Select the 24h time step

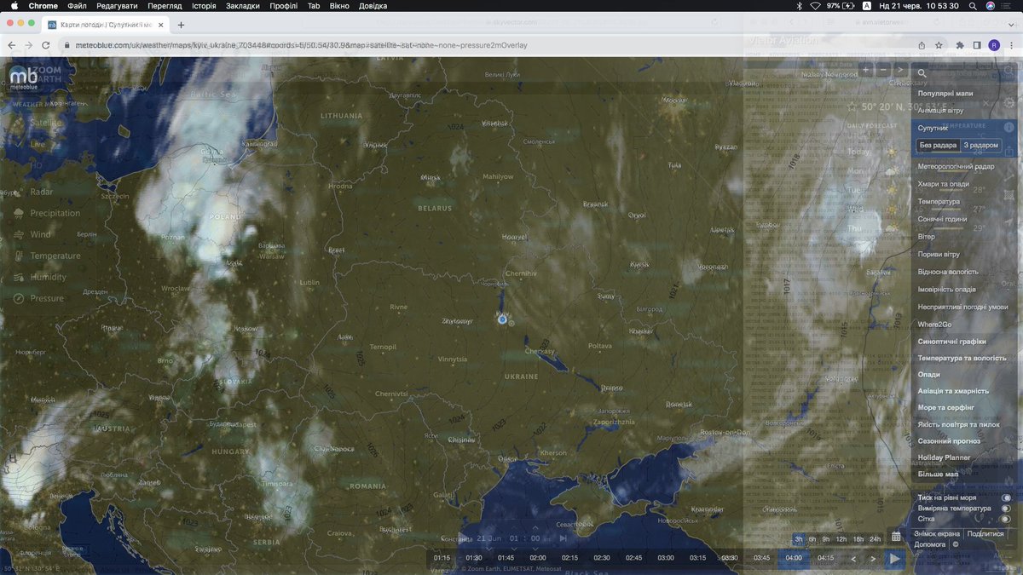tap(875, 539)
